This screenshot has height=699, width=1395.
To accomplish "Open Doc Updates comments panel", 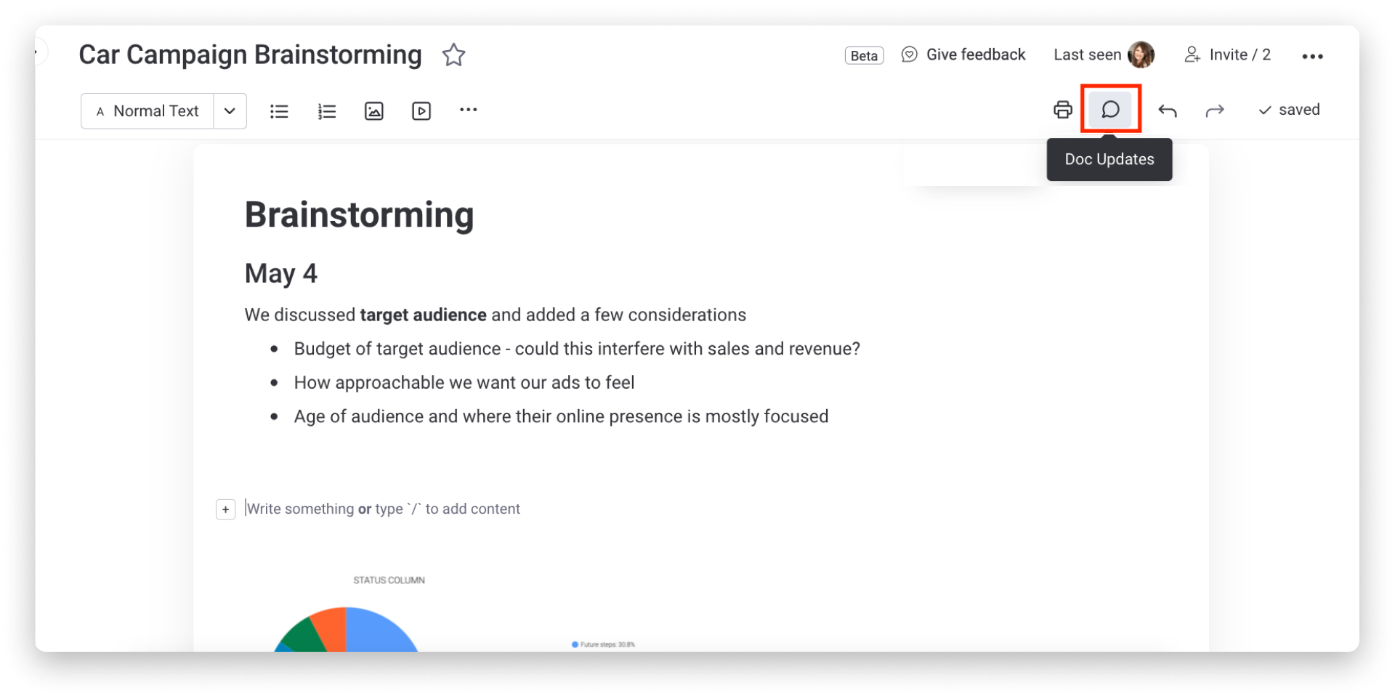I will 1110,110.
